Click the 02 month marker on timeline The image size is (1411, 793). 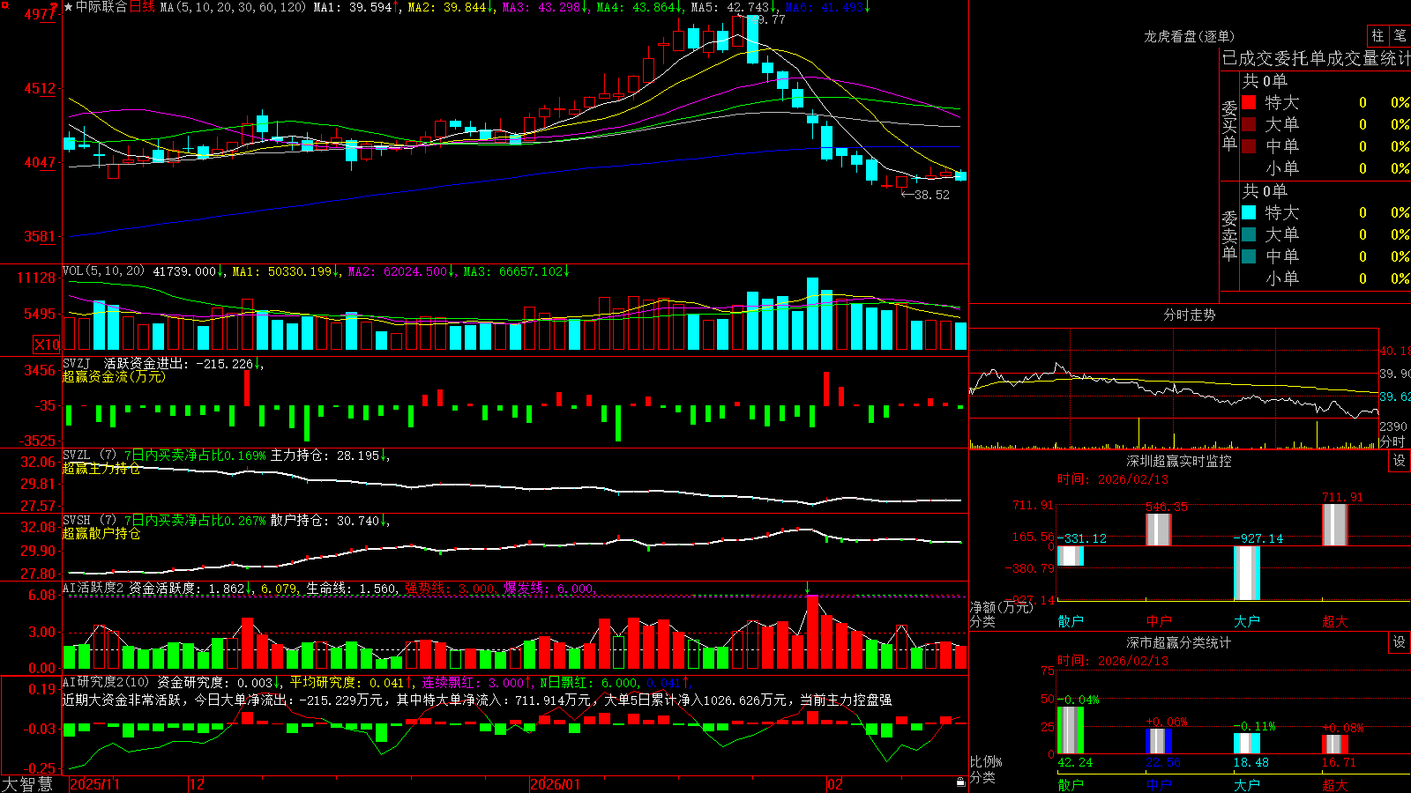pyautogui.click(x=835, y=784)
